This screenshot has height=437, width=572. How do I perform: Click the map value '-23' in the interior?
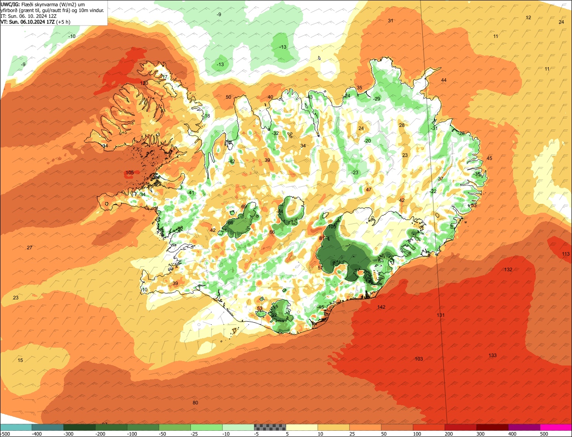point(355,172)
